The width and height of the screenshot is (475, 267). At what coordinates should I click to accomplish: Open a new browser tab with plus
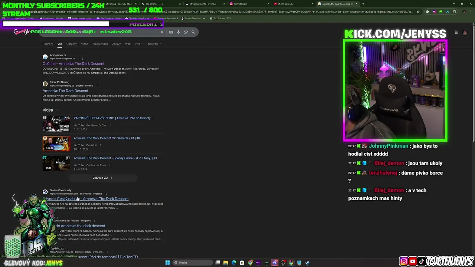pos(363,4)
